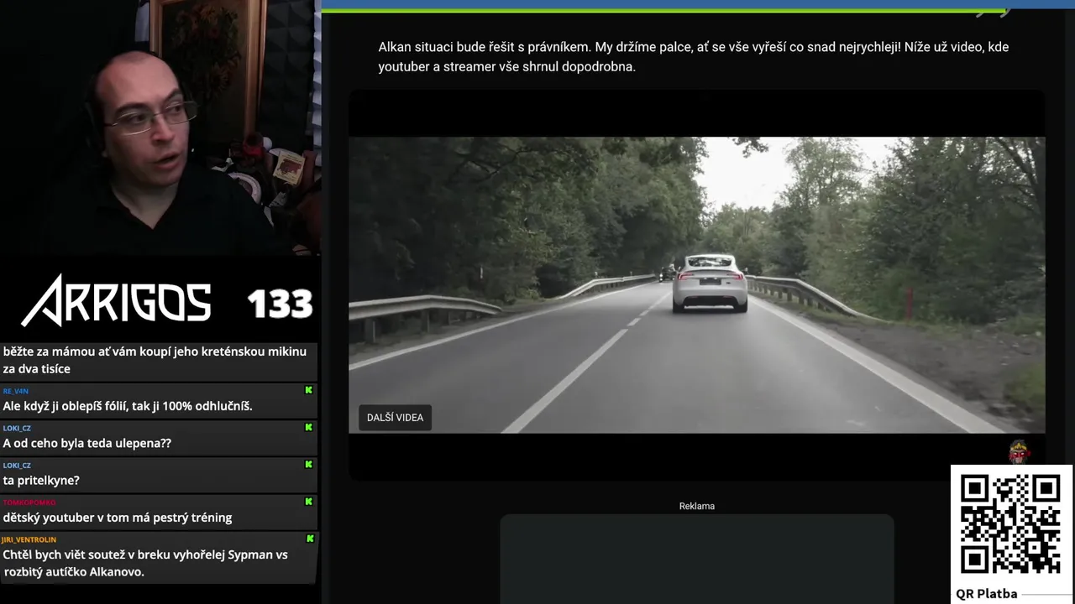Click the message starting 'běžte za mámou'
Image resolution: width=1075 pixels, height=604 pixels.
point(155,360)
